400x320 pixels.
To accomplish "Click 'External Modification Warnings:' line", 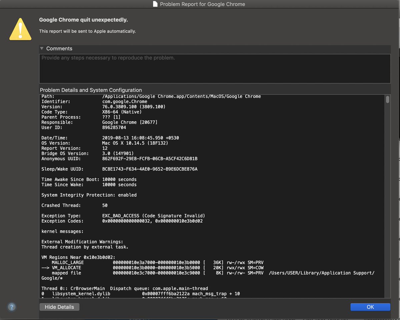I will tap(82, 242).
